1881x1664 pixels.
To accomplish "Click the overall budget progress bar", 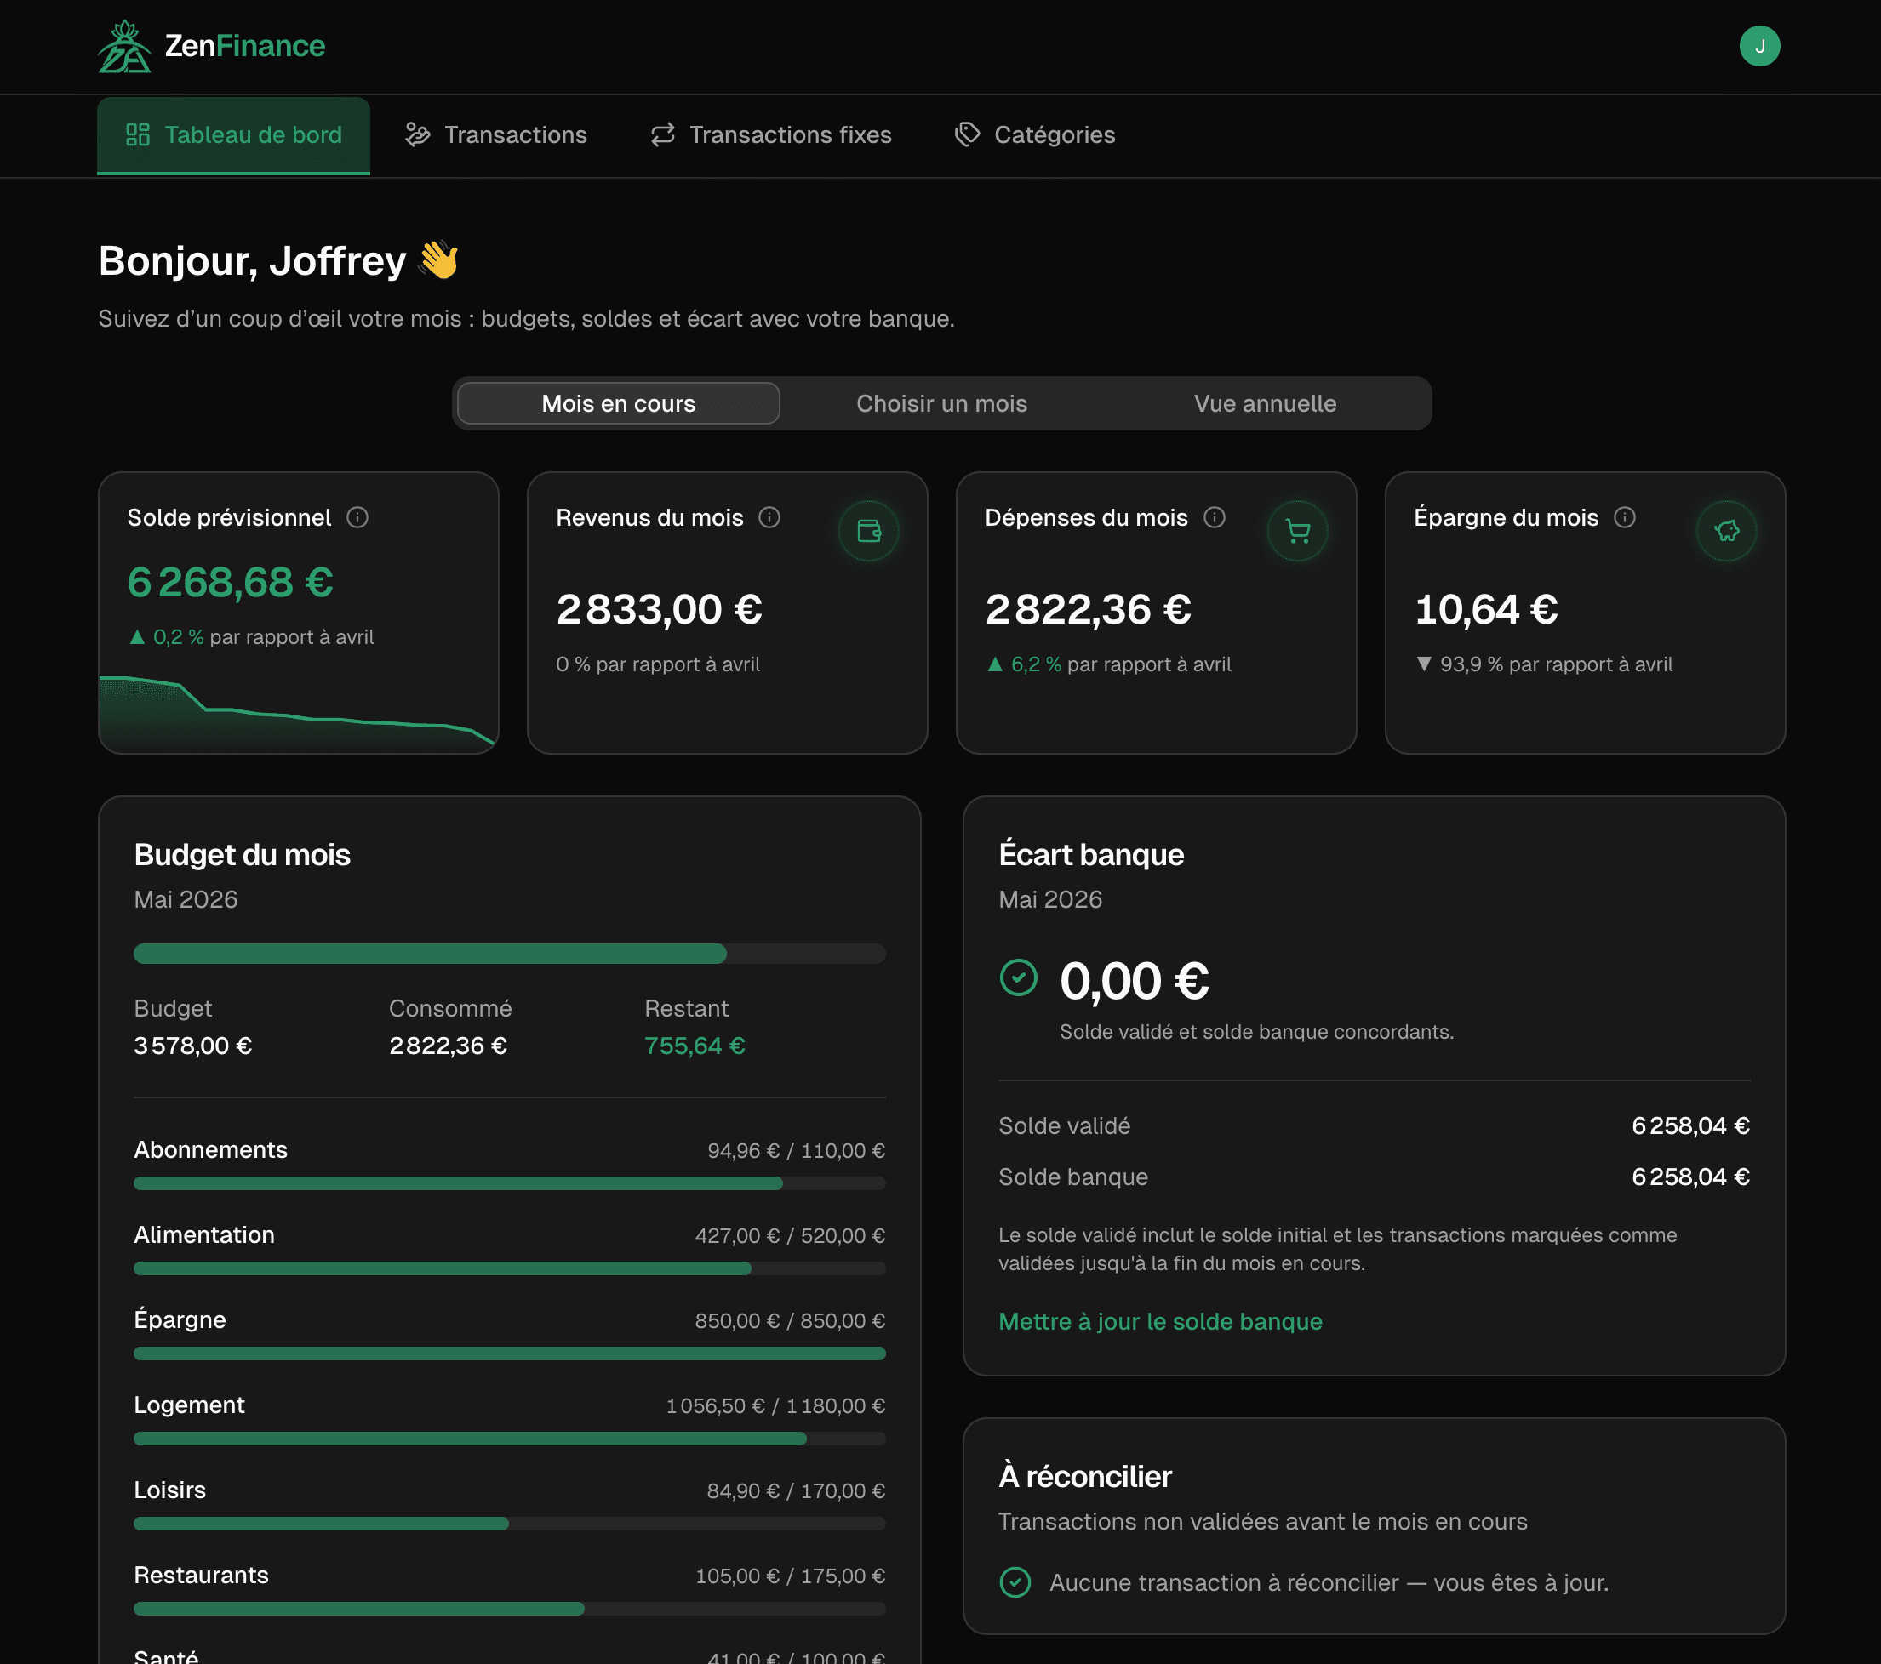I will [510, 953].
